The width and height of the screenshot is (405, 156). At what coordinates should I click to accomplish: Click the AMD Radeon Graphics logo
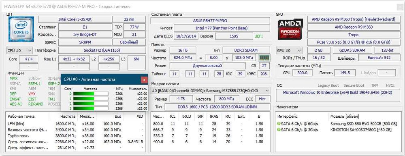tap(290, 29)
